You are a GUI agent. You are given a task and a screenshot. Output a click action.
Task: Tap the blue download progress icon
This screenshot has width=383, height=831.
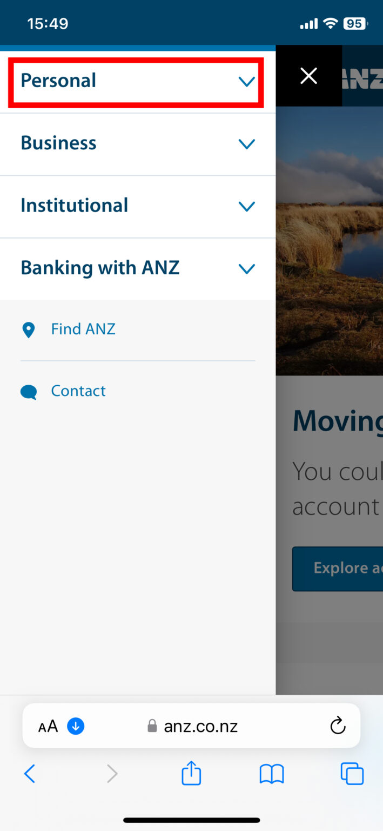(76, 726)
